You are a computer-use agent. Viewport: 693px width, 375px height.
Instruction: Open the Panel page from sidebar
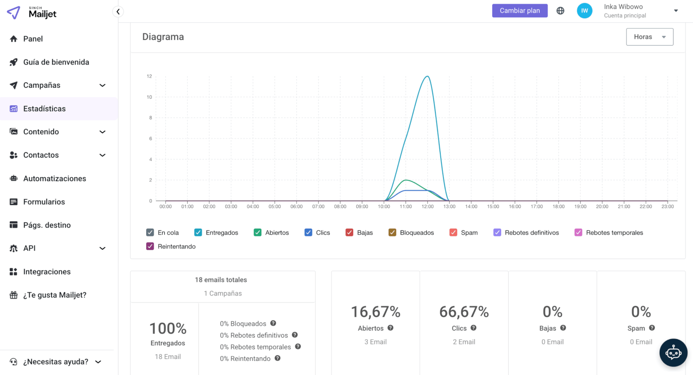pyautogui.click(x=33, y=39)
